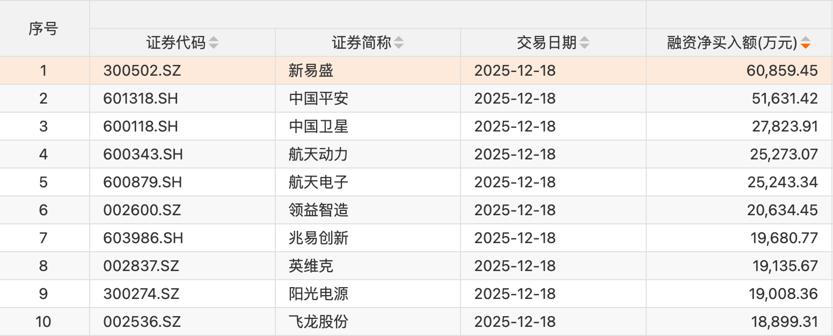Select stock code 603986.SH
The image size is (833, 336).
tap(143, 238)
